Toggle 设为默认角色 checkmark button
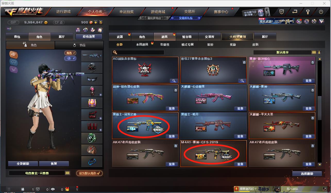Screen dimensions: 331x193 (89, 173)
